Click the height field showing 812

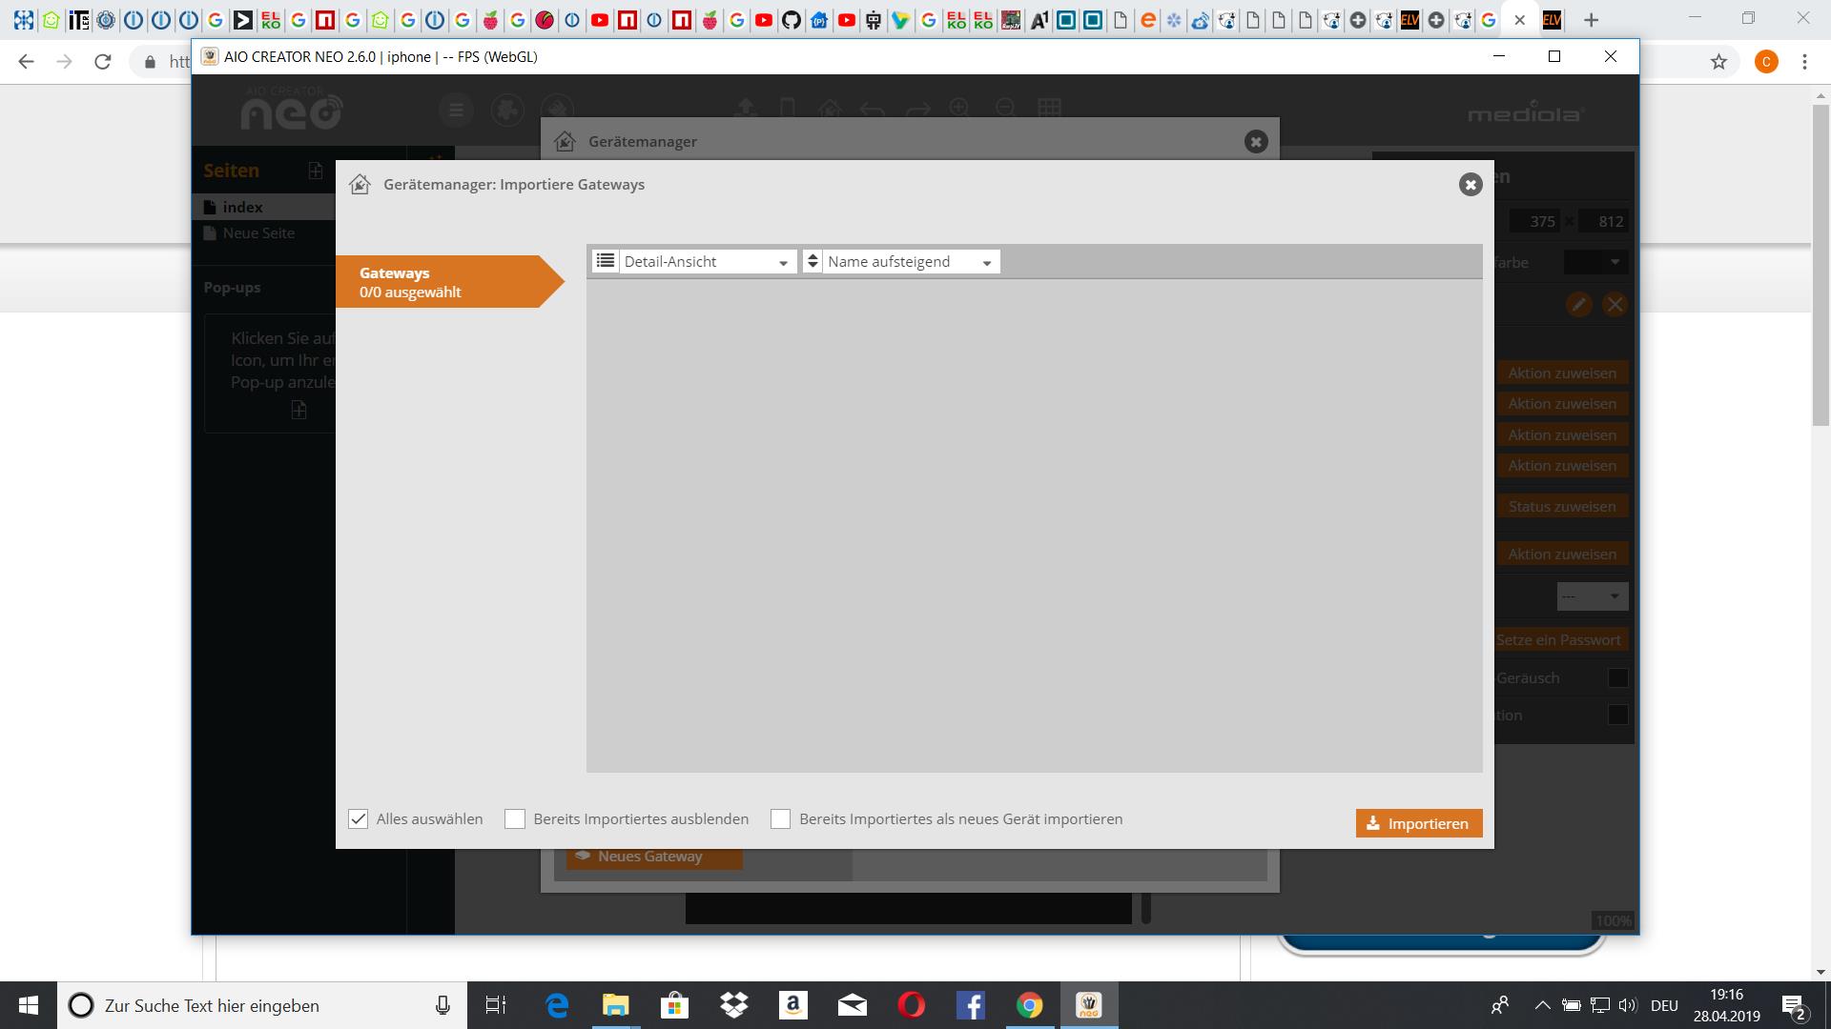pos(1604,221)
